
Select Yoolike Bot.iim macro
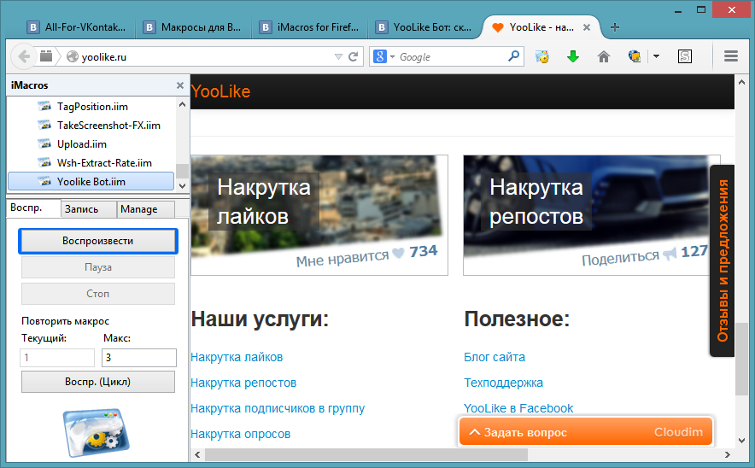click(x=91, y=182)
